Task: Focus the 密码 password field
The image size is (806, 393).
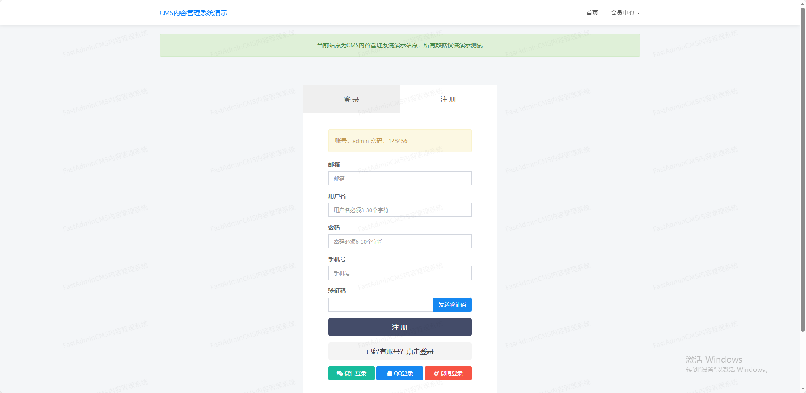Action: coord(400,242)
